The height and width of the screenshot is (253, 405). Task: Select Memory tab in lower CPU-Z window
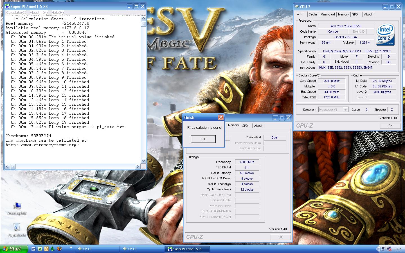(233, 125)
